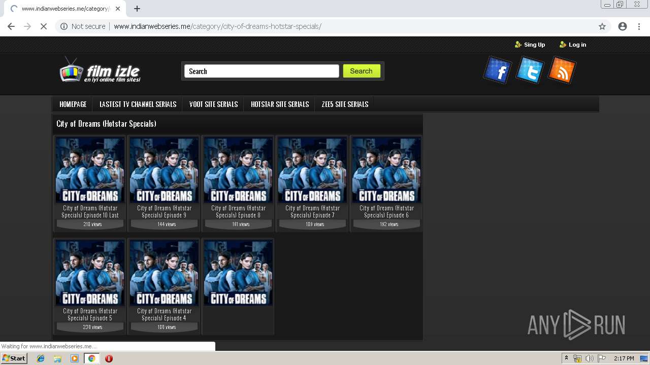The height and width of the screenshot is (365, 650).
Task: Select Chrome in the taskbar
Action: tap(91, 358)
